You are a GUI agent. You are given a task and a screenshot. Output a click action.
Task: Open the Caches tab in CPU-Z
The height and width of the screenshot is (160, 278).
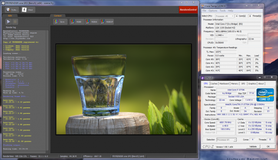[214, 83]
